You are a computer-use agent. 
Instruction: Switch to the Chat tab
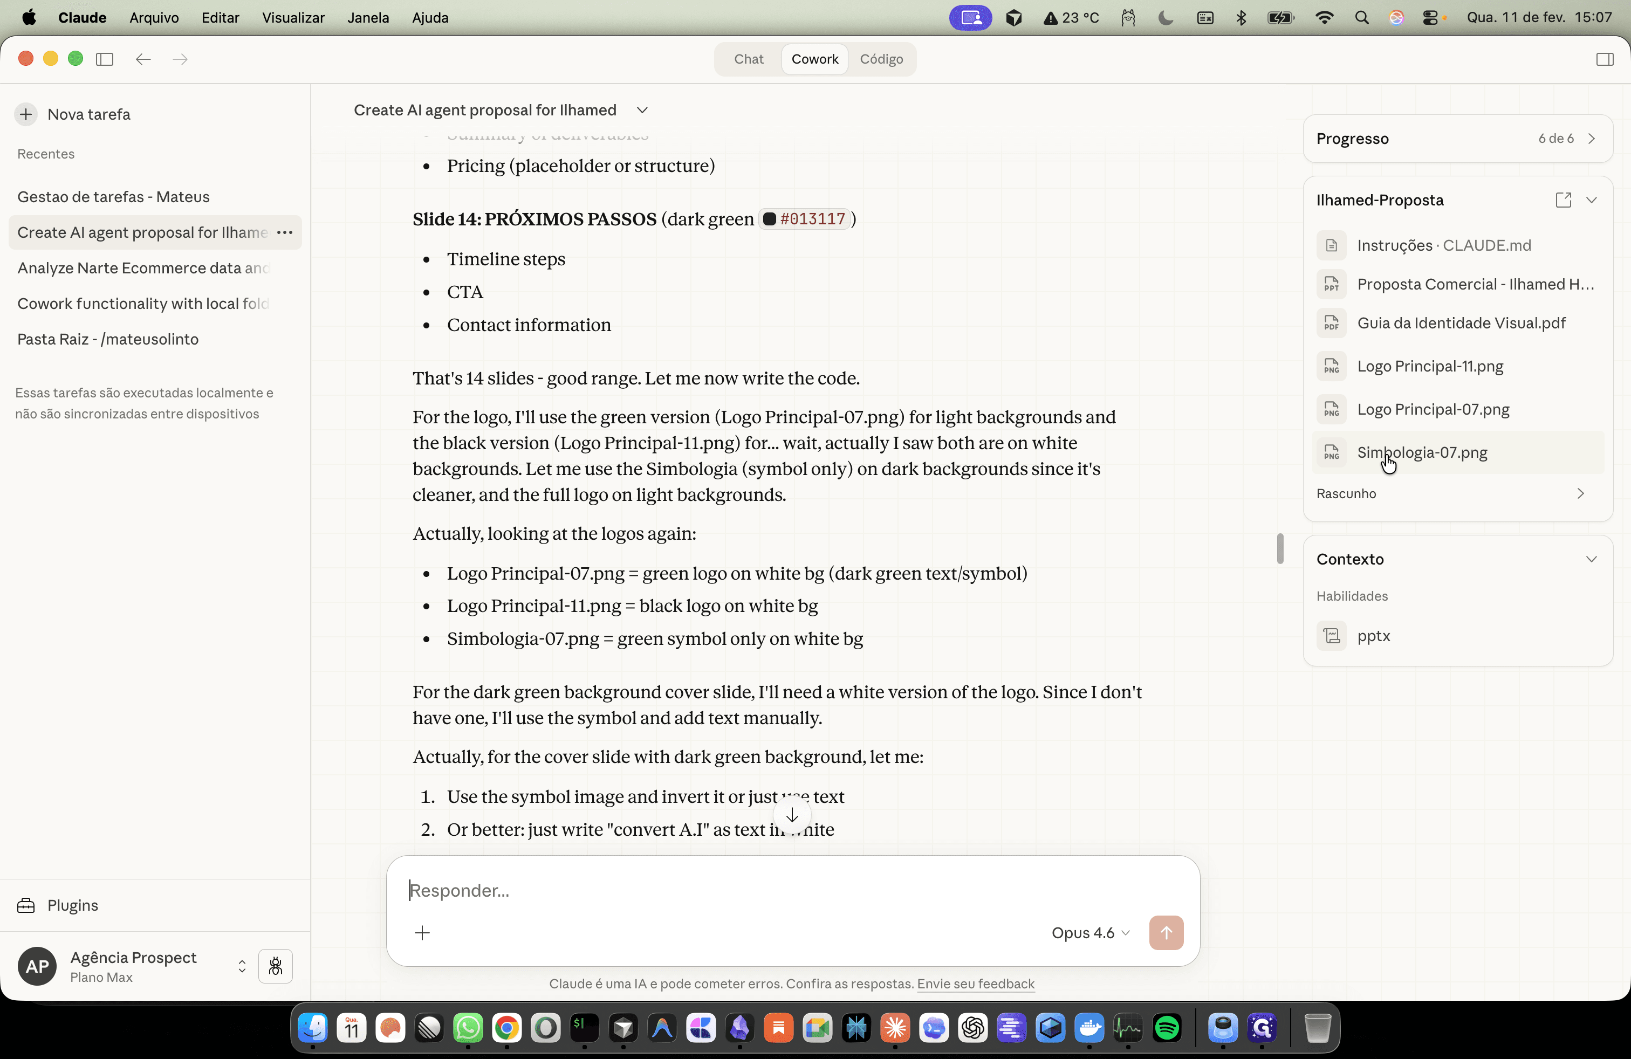[x=748, y=59]
